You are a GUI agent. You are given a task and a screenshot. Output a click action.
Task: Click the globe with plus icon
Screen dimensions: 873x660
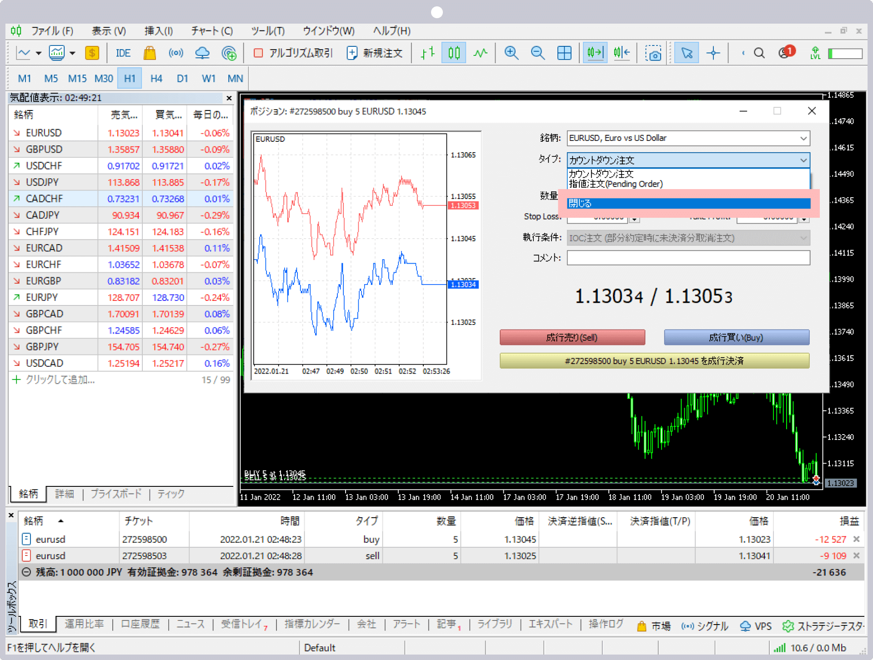tap(229, 53)
